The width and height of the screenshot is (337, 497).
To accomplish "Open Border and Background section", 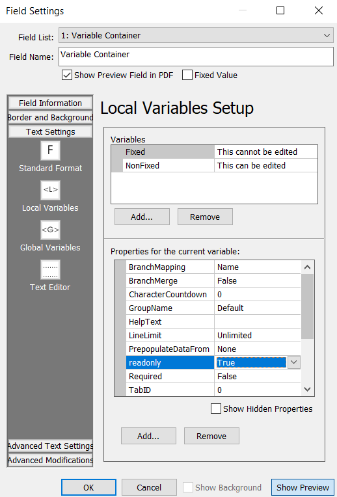I will click(50, 117).
